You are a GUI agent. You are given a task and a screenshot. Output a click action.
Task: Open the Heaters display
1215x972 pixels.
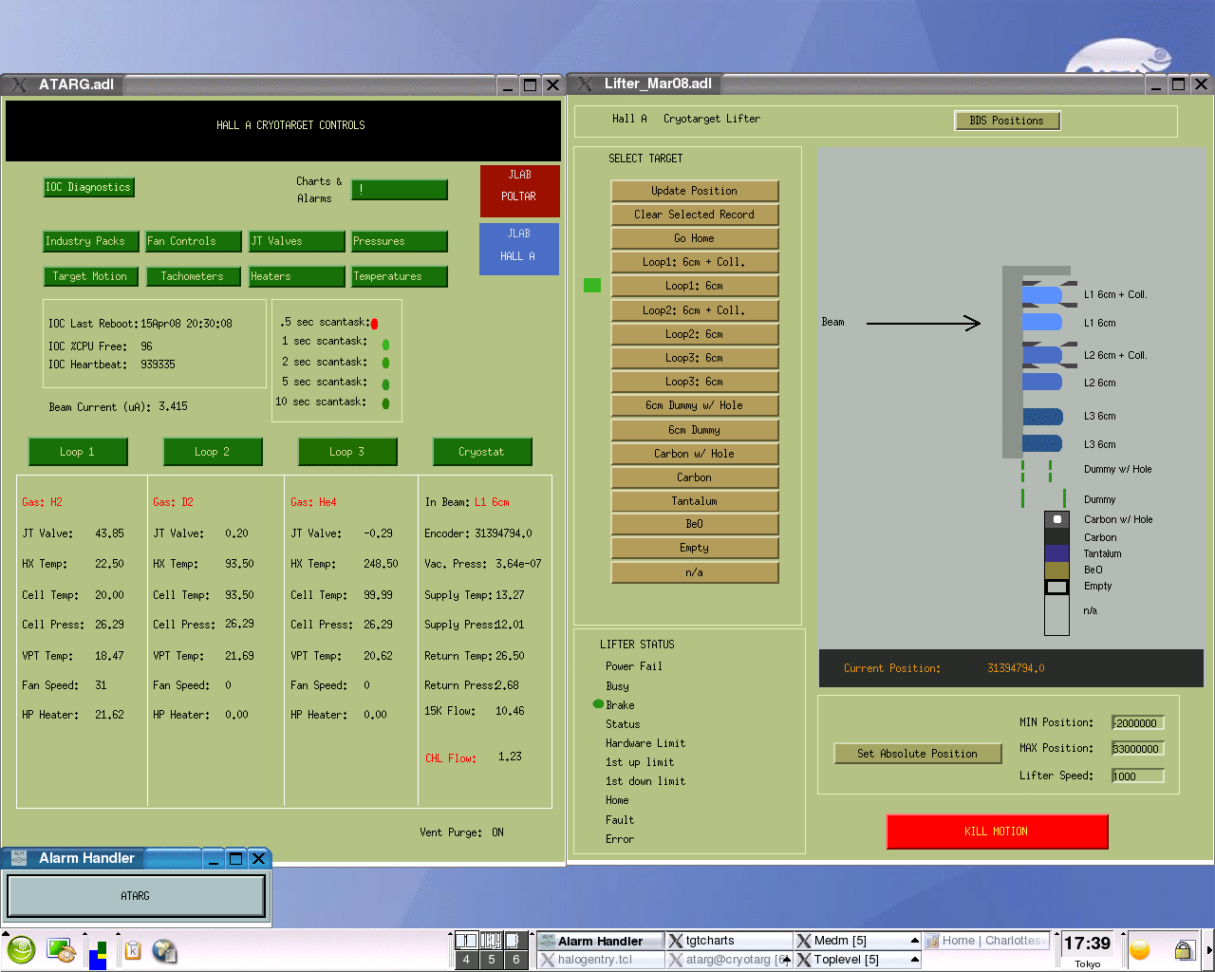pos(297,276)
